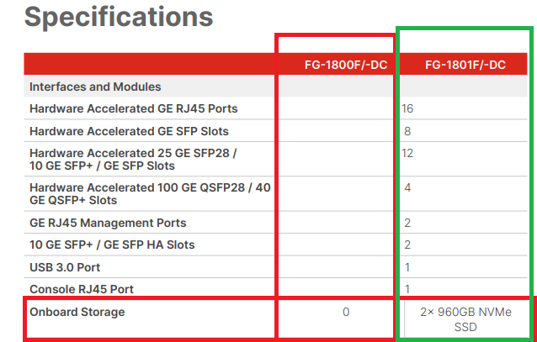Select the Onboard Storage row label
Image resolution: width=537 pixels, height=342 pixels.
click(x=77, y=313)
